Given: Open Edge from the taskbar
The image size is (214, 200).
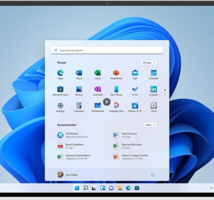Looking at the screenshot, I should tap(128, 188).
